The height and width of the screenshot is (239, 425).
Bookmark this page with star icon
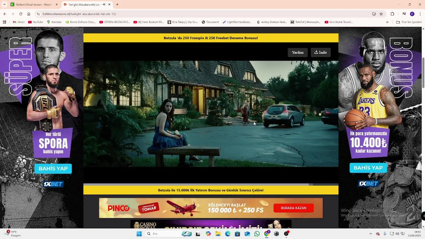[x=381, y=14]
